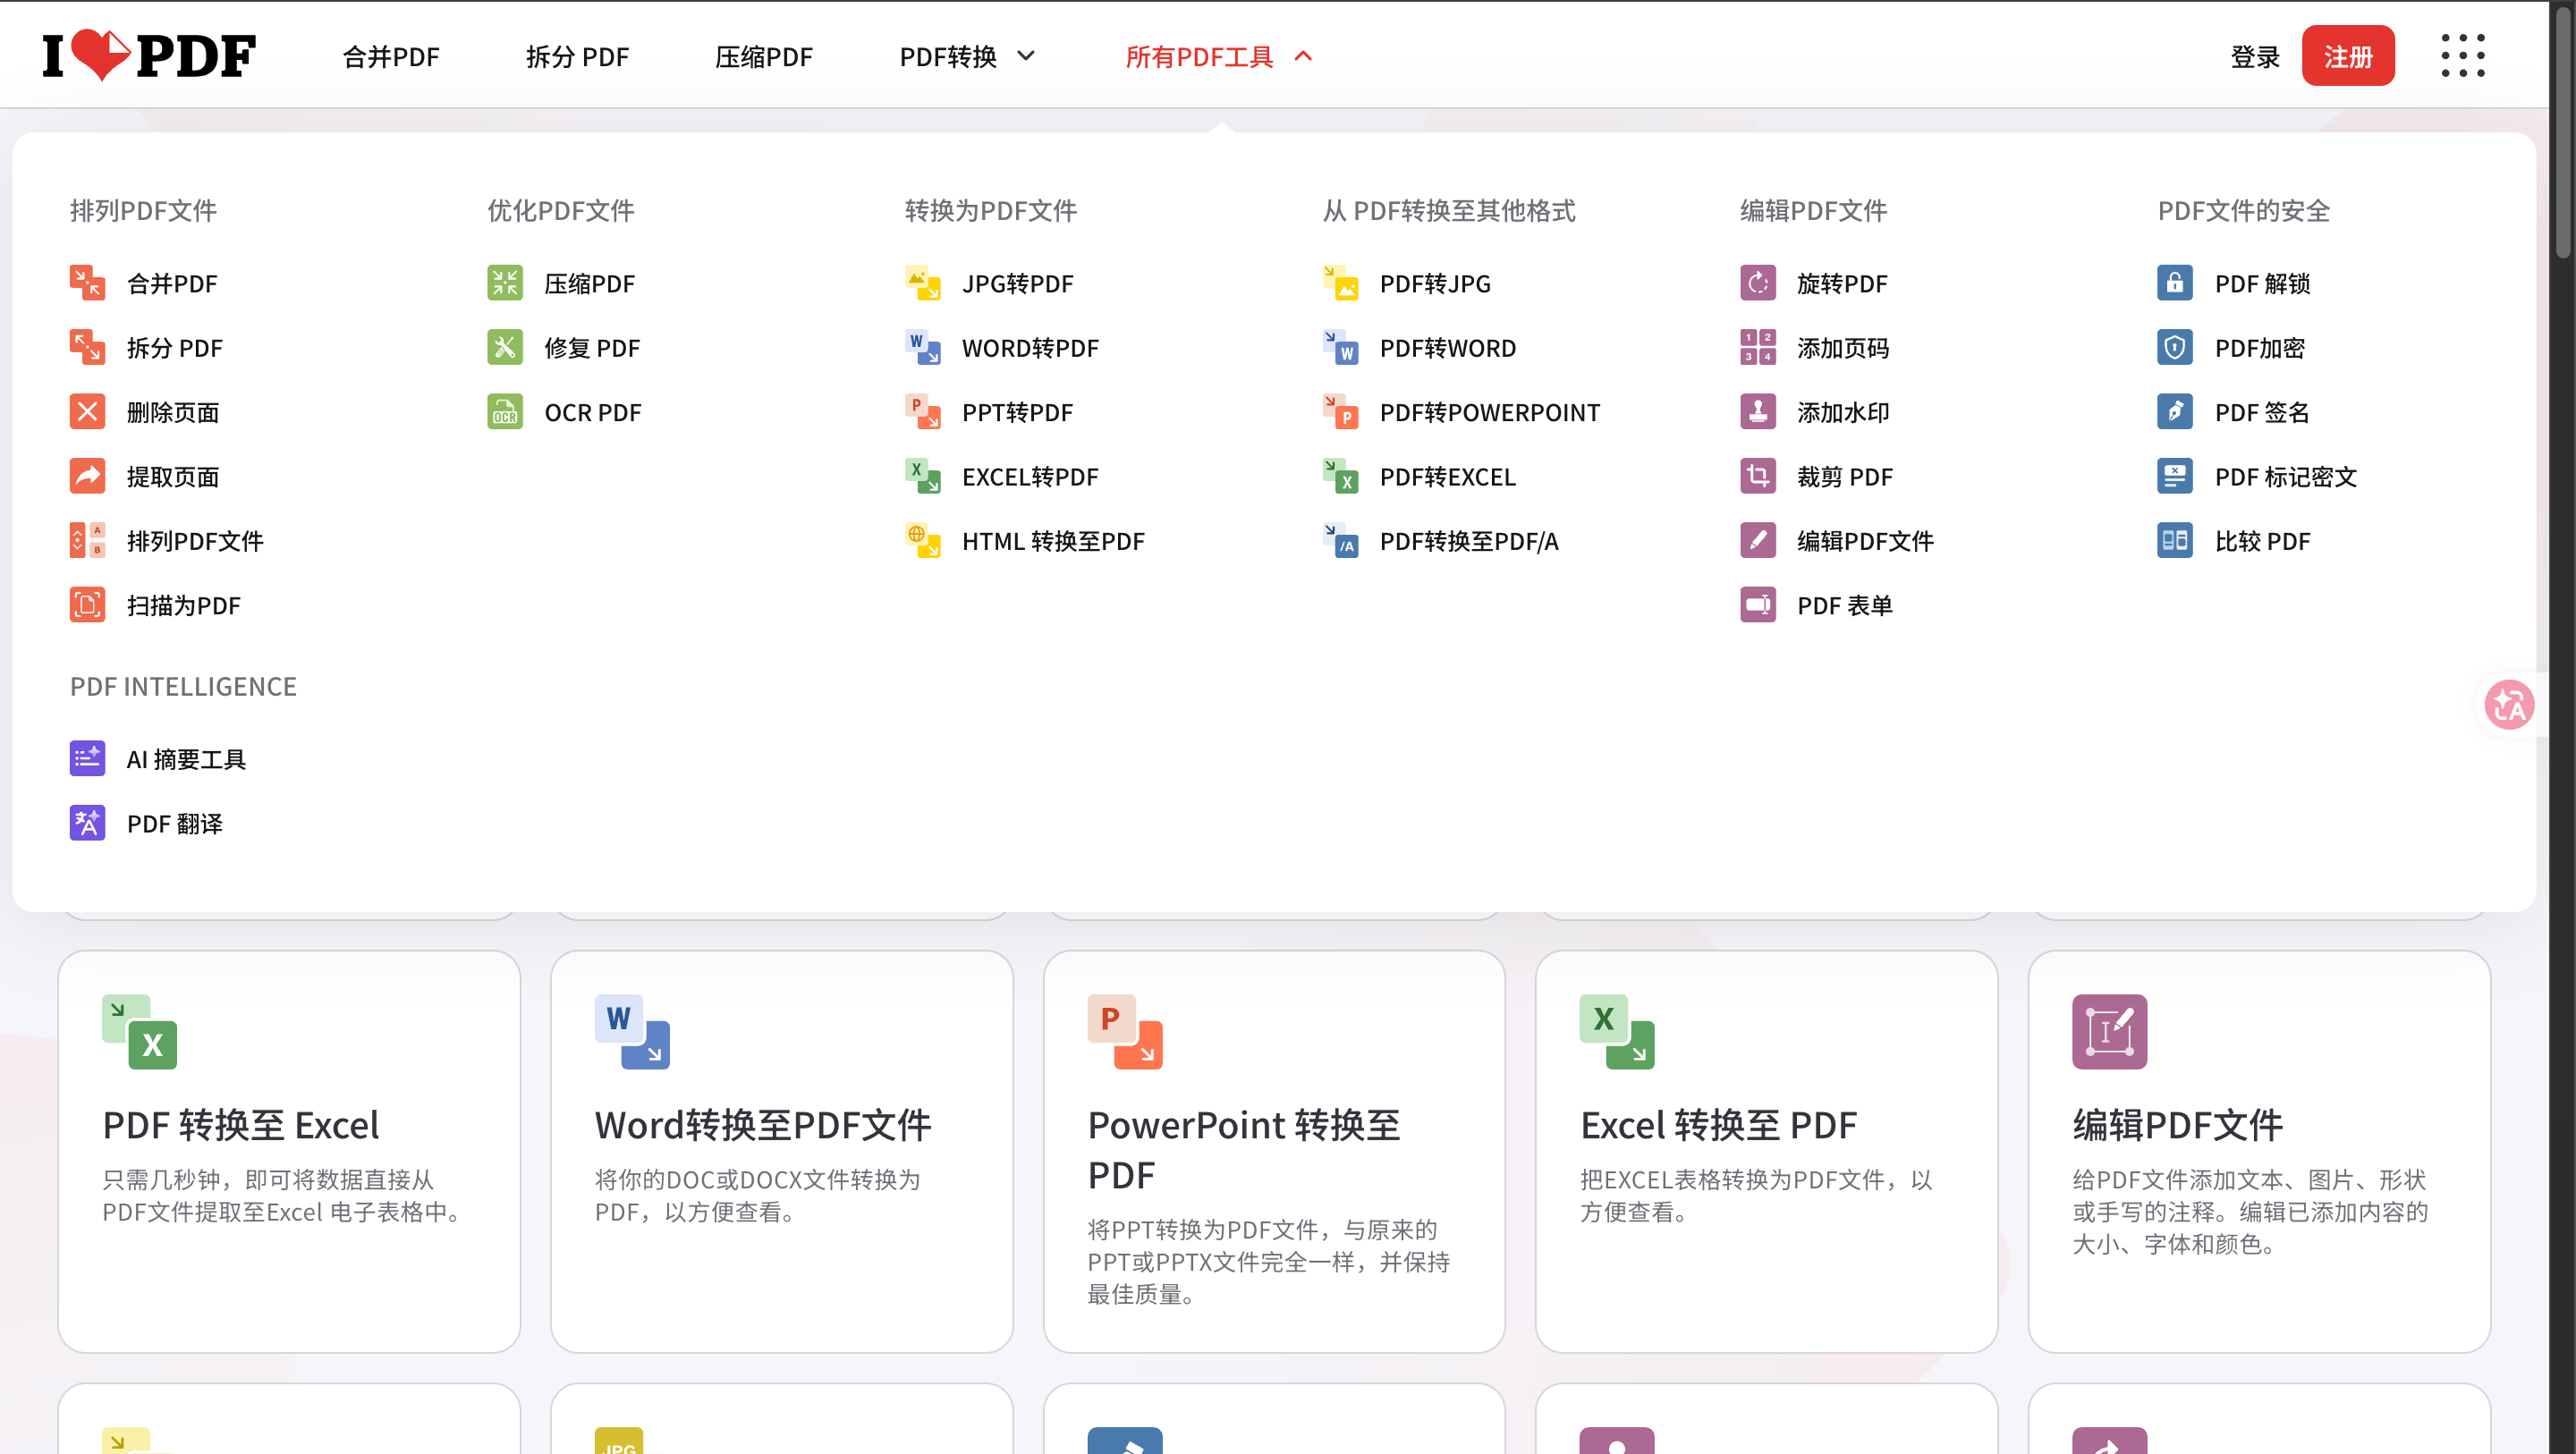Screen dimensions: 2576x1454
Task: Open the PowerPoint 转换至 PDF card
Action: (x=1274, y=1151)
